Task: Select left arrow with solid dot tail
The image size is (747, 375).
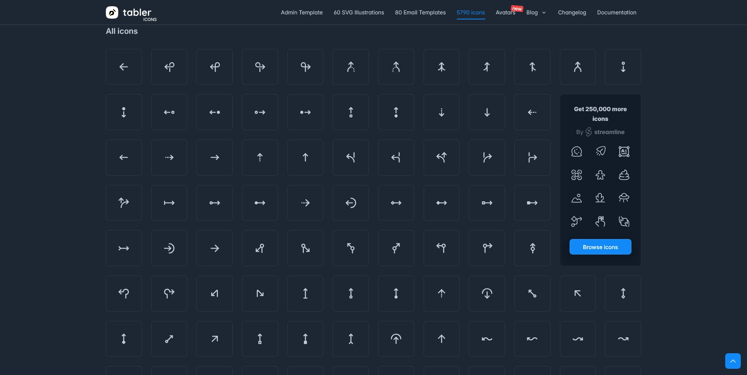Action: pyautogui.click(x=214, y=112)
